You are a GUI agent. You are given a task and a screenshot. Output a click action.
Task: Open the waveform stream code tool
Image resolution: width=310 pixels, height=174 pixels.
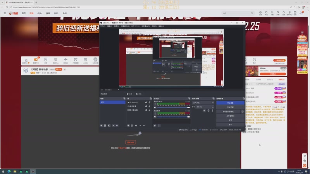pyautogui.click(x=65, y=60)
